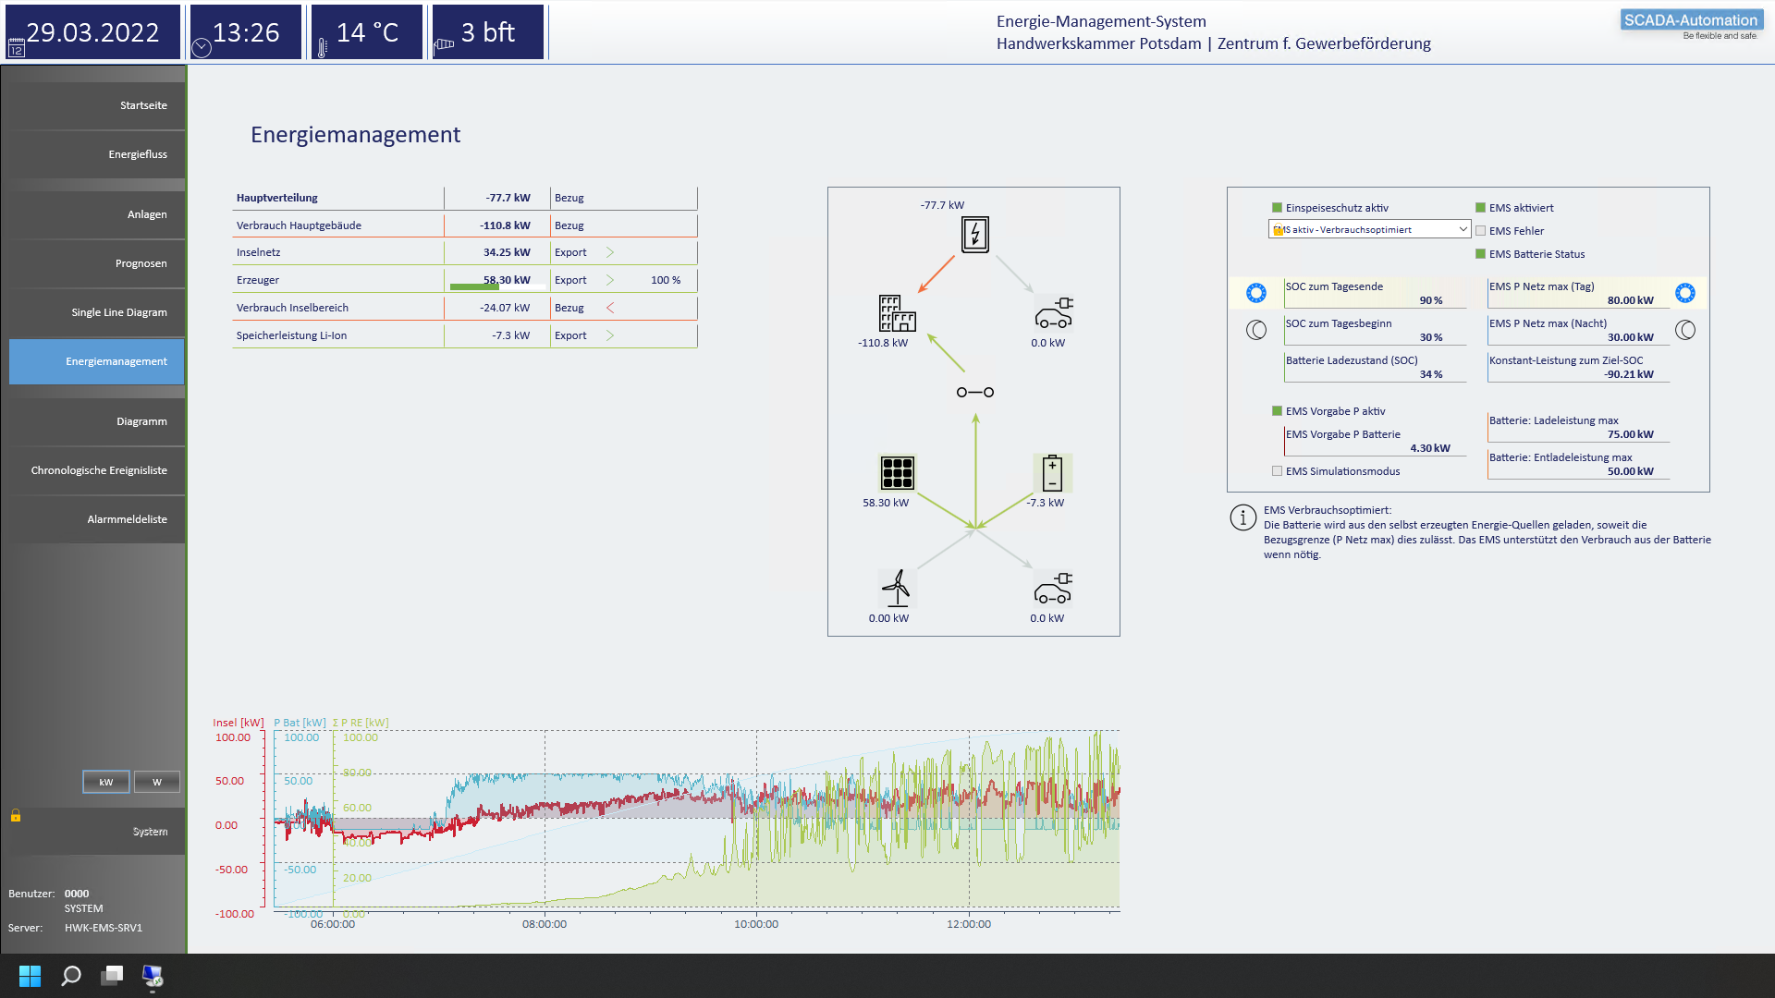Screen dimensions: 1775x998
Task: Click the battery storage icon
Action: pos(1052,472)
